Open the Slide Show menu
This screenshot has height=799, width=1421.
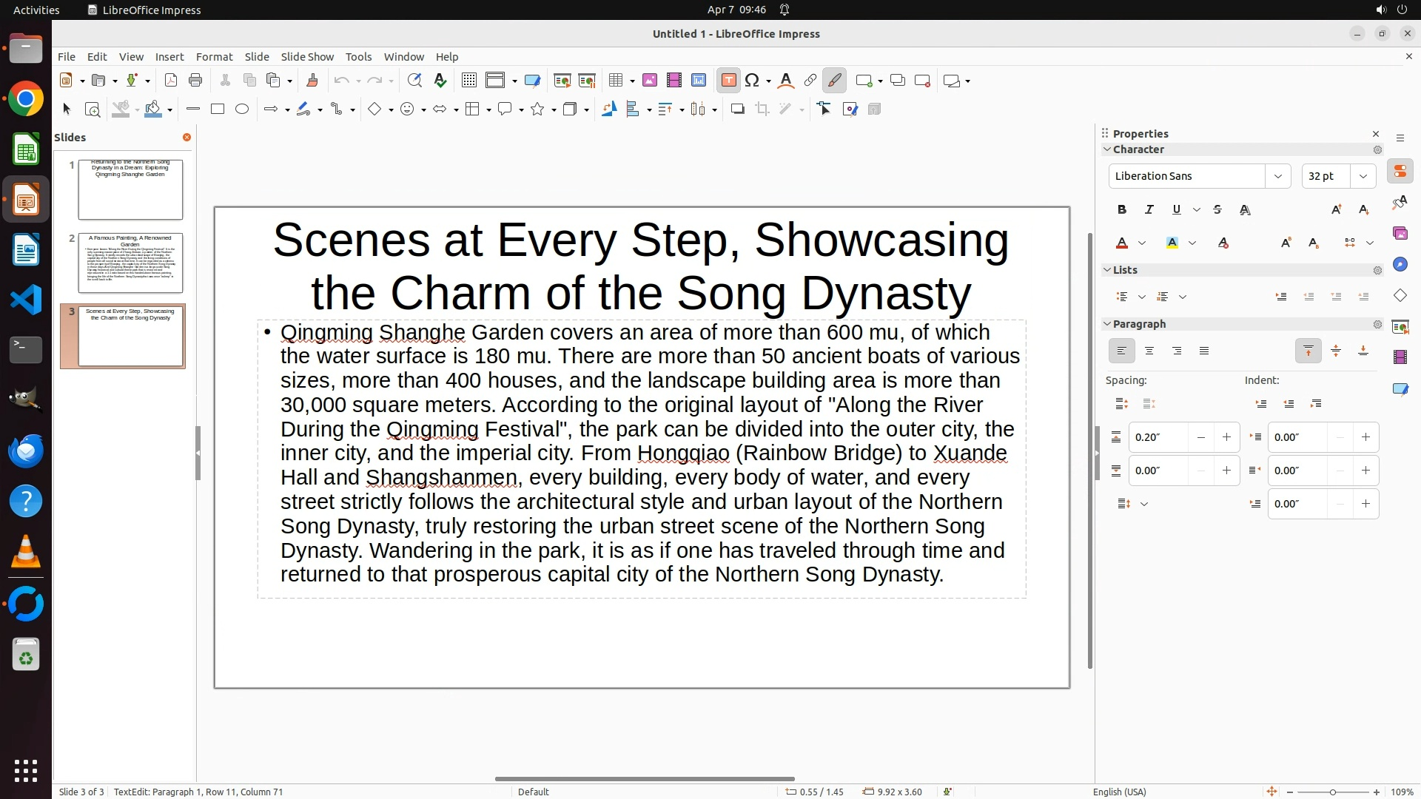tap(307, 57)
